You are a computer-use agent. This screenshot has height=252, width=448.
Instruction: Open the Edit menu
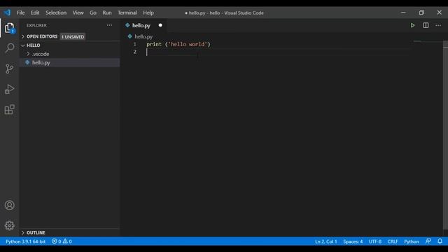point(35,13)
